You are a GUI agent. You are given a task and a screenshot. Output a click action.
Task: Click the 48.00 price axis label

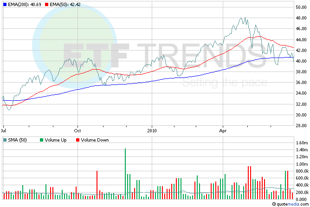point(301,18)
